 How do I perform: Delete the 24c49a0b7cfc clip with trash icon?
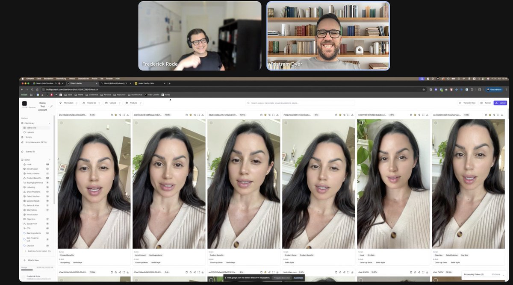tap(112, 115)
